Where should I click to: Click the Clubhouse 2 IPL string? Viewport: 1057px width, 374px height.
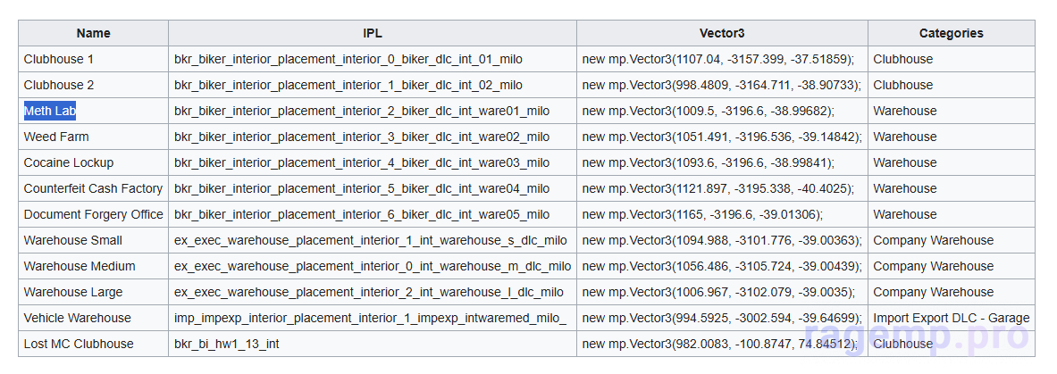click(348, 85)
